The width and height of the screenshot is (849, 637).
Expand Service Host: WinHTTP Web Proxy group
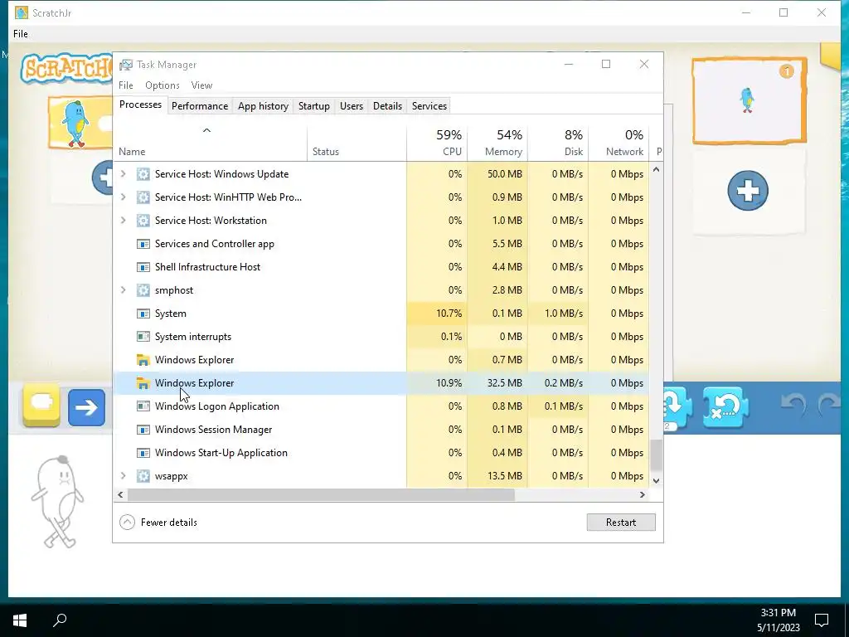coord(123,197)
